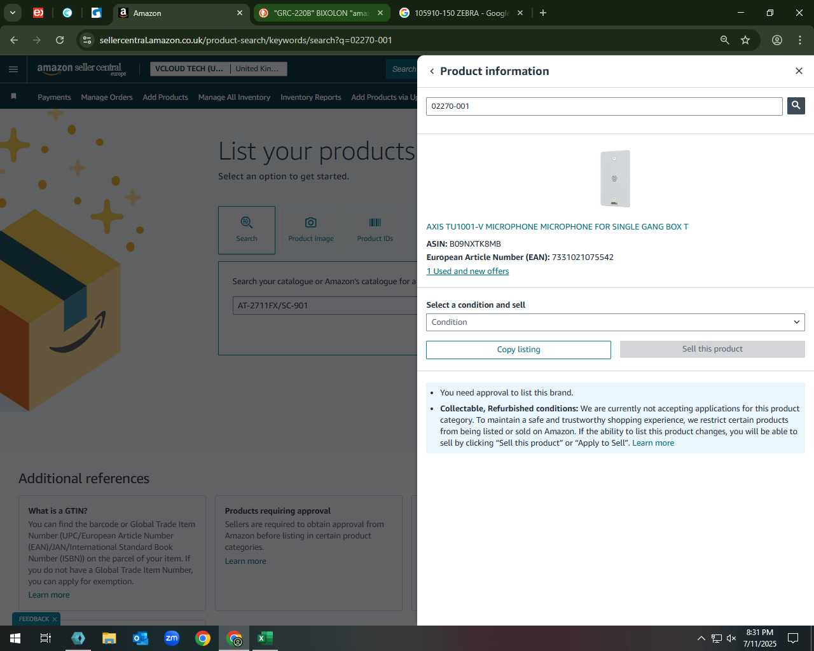Viewport: 814px width, 651px height.
Task: Open the VCLOUD TECH account switcher
Action: click(x=218, y=69)
